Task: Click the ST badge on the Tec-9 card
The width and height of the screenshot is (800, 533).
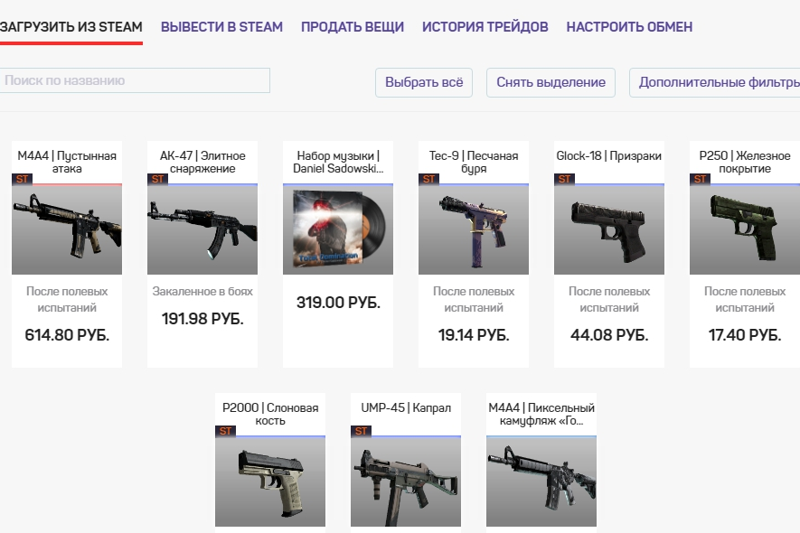Action: click(429, 179)
